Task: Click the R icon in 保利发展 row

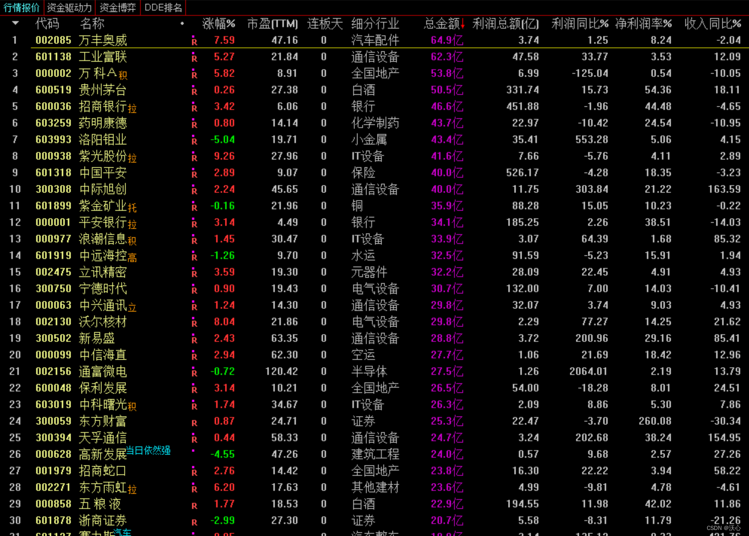Action: (194, 389)
